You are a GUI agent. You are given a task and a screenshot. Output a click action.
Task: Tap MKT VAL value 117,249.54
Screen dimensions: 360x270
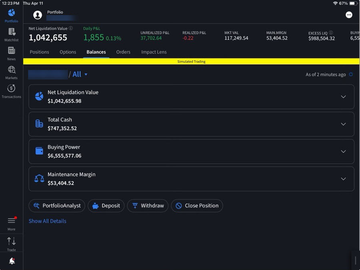[x=236, y=38]
